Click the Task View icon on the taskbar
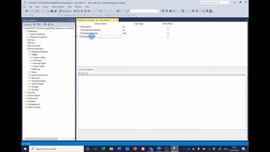The height and width of the screenshot is (152, 270). click(95, 149)
